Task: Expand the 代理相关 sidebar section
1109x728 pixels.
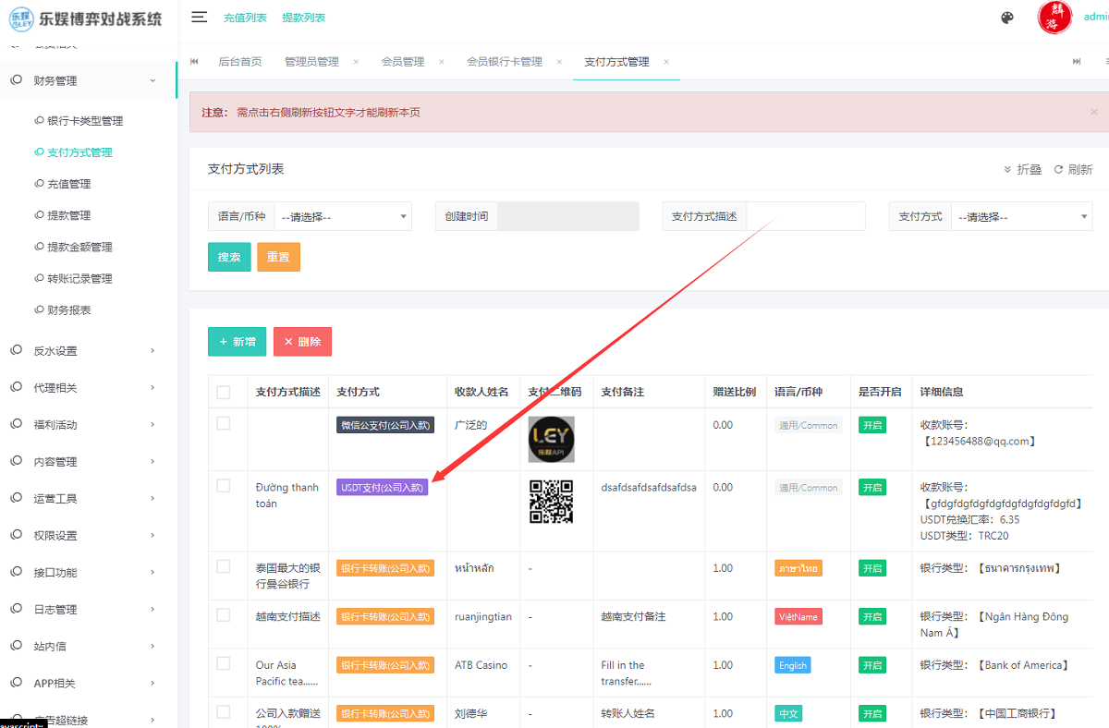Action: (x=55, y=387)
